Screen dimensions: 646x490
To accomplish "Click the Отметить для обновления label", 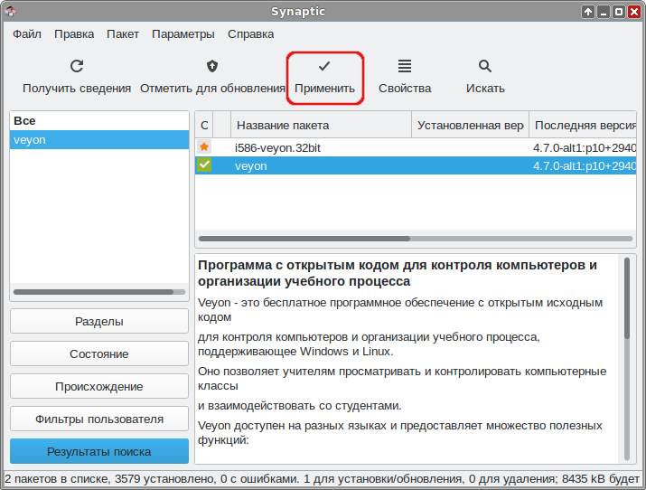I will click(212, 89).
